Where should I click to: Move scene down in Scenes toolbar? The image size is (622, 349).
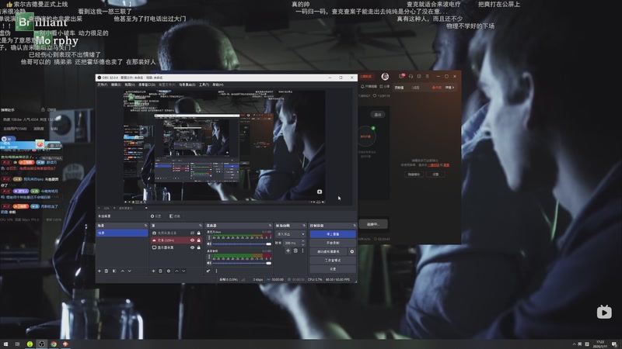129,271
